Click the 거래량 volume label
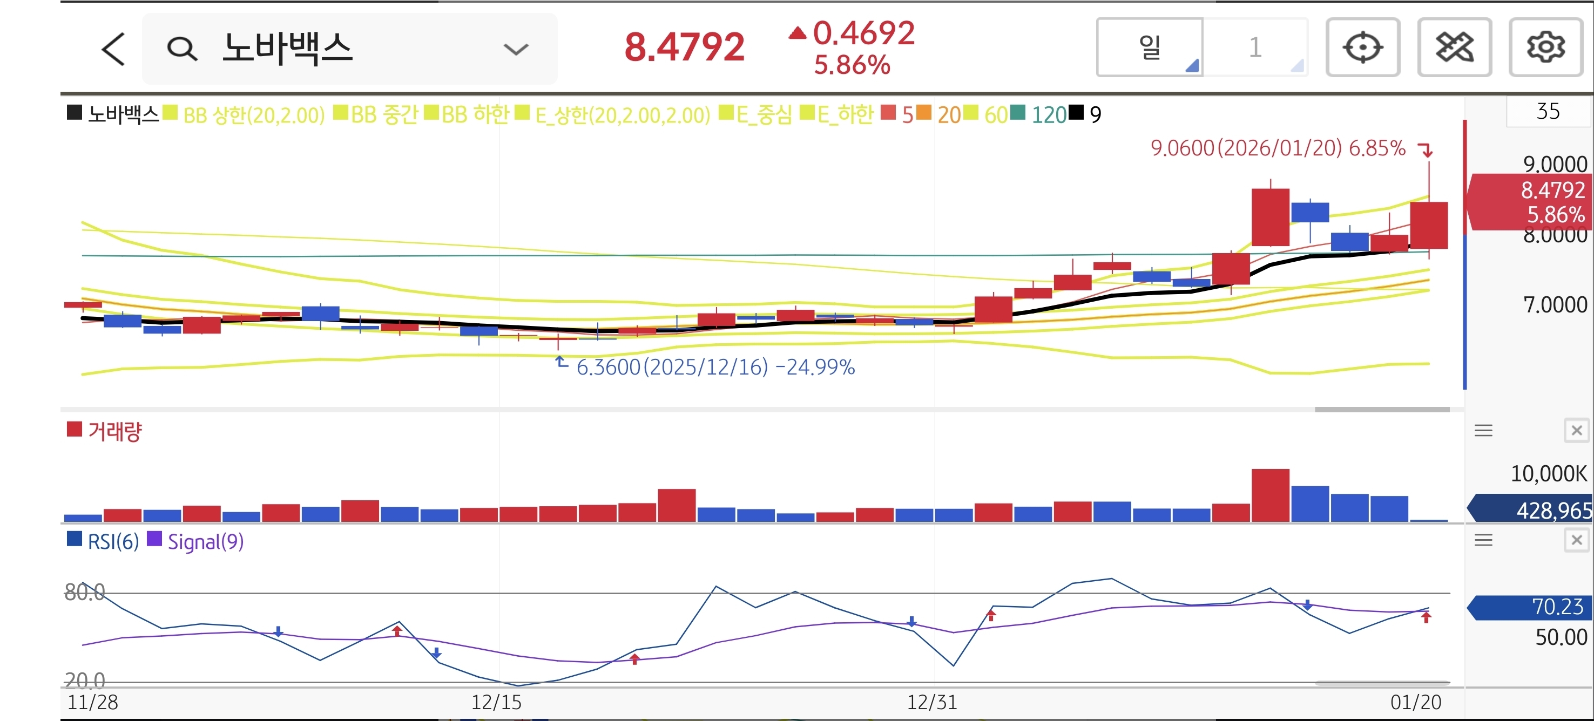The width and height of the screenshot is (1594, 721). (x=114, y=431)
